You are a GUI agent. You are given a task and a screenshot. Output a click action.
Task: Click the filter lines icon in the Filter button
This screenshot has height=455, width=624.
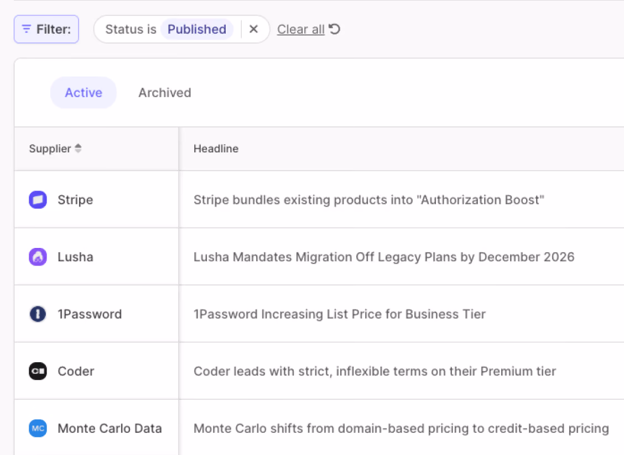tap(26, 29)
